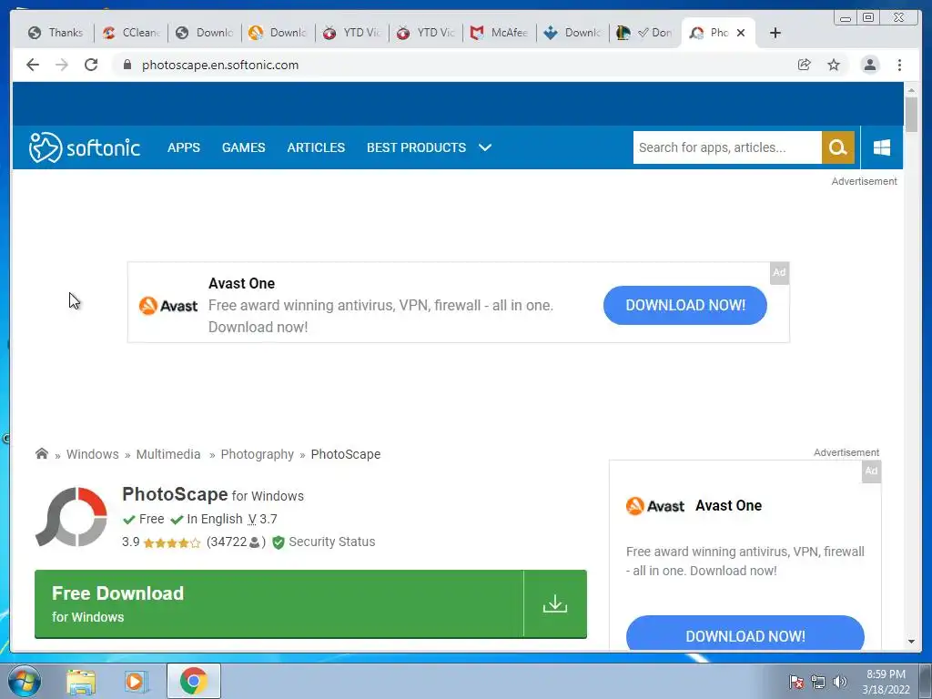The image size is (932, 699).
Task: Open the Photography breadcrumb link
Action: click(x=258, y=454)
